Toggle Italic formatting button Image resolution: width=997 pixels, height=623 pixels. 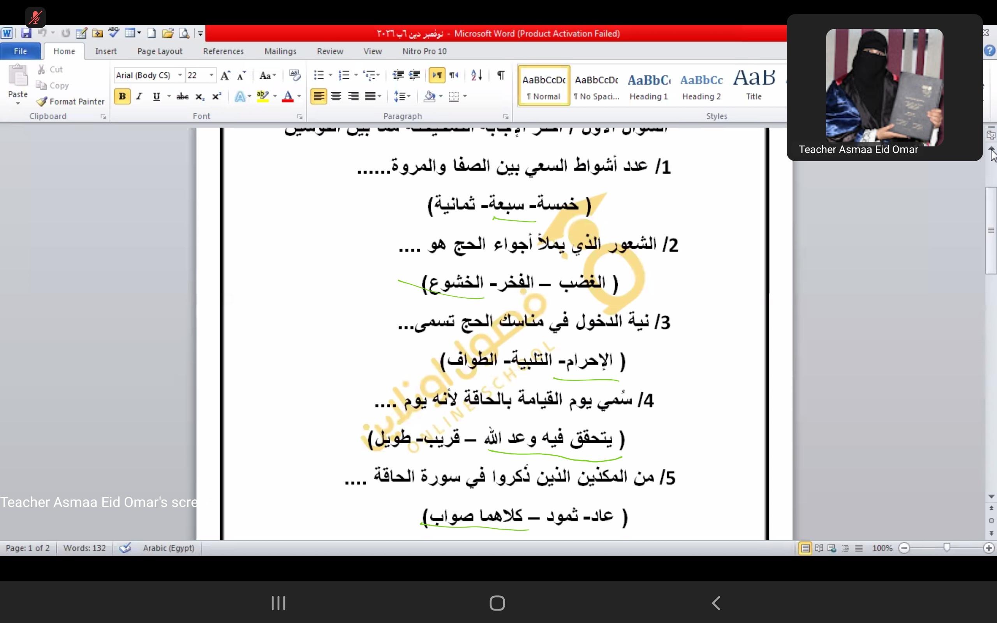pyautogui.click(x=139, y=97)
